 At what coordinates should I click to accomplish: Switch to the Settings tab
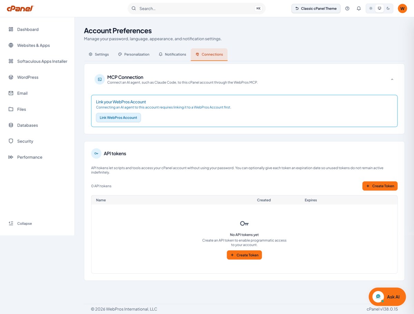coord(99,55)
